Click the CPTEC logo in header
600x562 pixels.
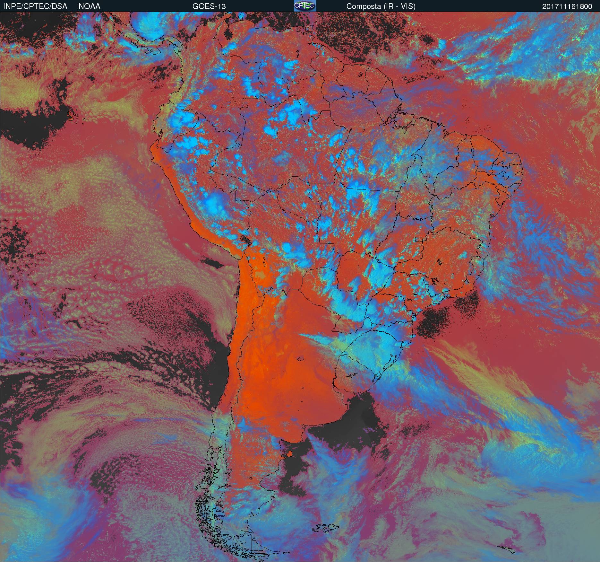pos(305,6)
